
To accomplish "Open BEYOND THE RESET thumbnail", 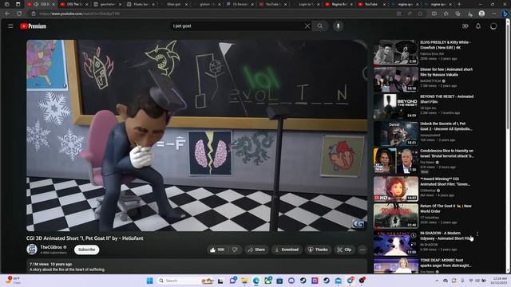I will pos(396,106).
